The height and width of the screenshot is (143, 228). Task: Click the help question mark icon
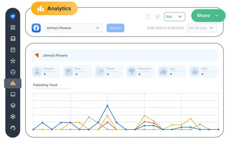tap(148, 17)
